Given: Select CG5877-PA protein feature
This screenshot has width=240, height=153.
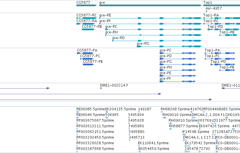Looking at the screenshot, I should [x=85, y=53].
